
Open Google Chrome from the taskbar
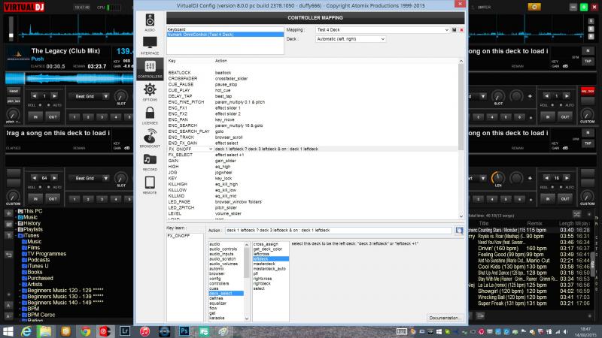pyautogui.click(x=85, y=331)
